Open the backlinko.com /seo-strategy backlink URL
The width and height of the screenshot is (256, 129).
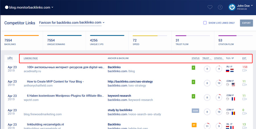tap(127, 86)
